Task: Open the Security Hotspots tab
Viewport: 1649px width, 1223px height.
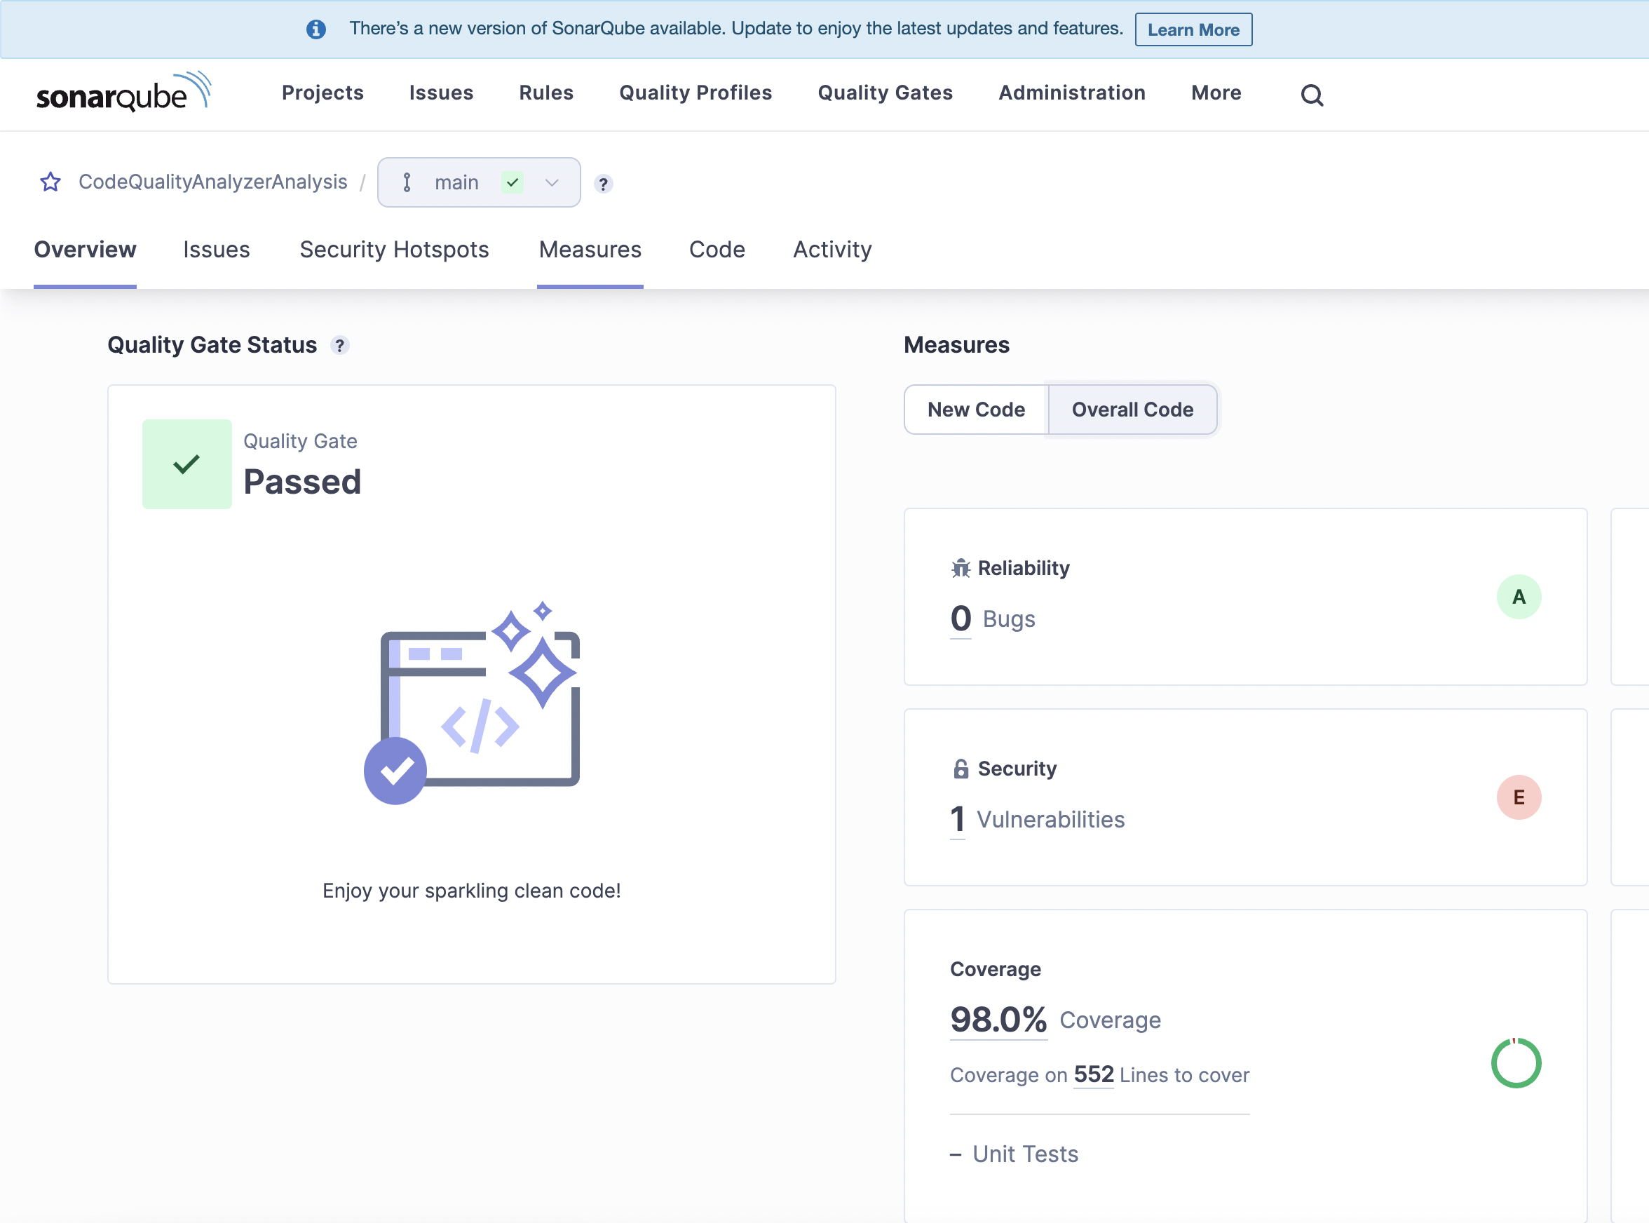Action: coord(394,250)
